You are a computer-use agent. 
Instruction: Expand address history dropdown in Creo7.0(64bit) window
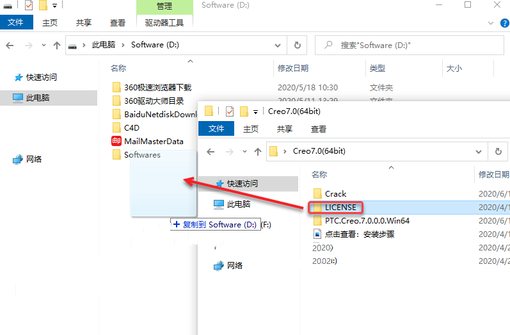click(479, 152)
